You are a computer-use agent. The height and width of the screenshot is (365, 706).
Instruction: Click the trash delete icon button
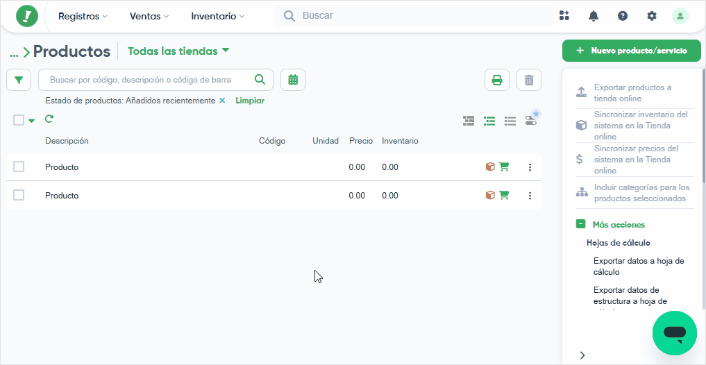click(529, 80)
